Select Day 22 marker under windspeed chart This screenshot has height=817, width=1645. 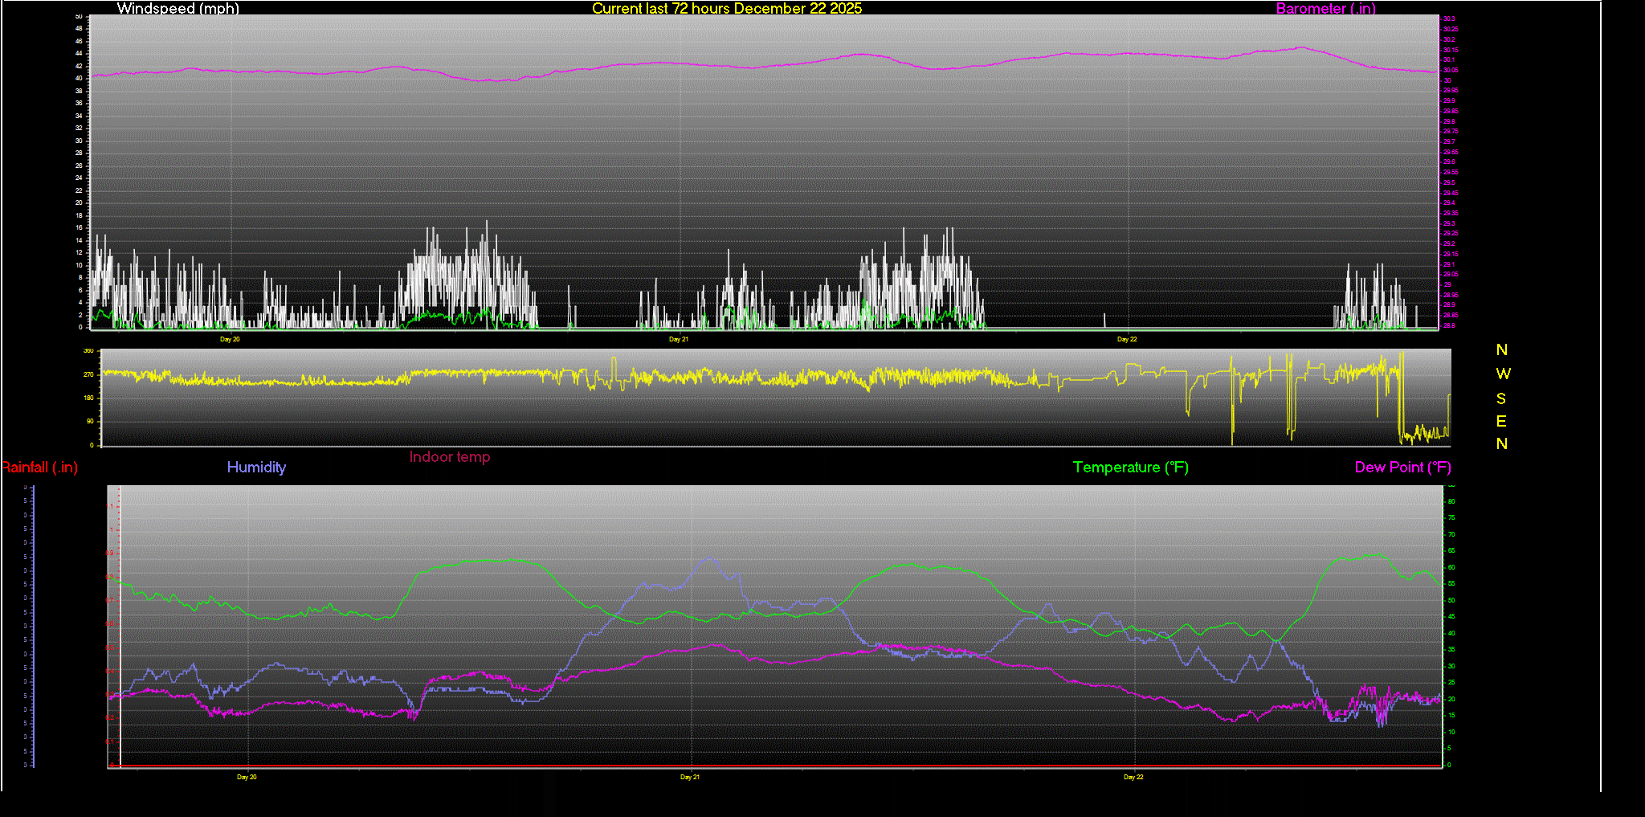click(x=1127, y=339)
